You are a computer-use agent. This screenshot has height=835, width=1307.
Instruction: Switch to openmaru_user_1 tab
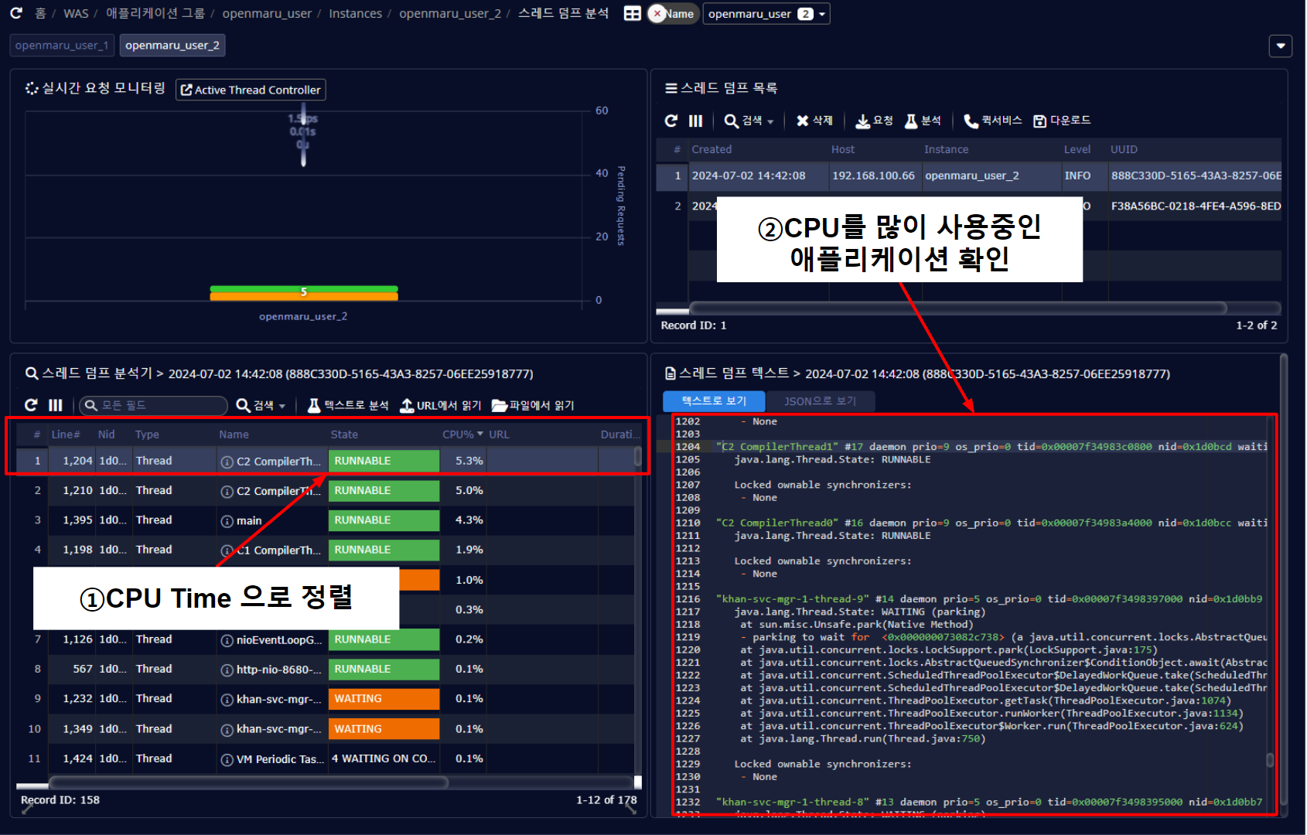[62, 46]
